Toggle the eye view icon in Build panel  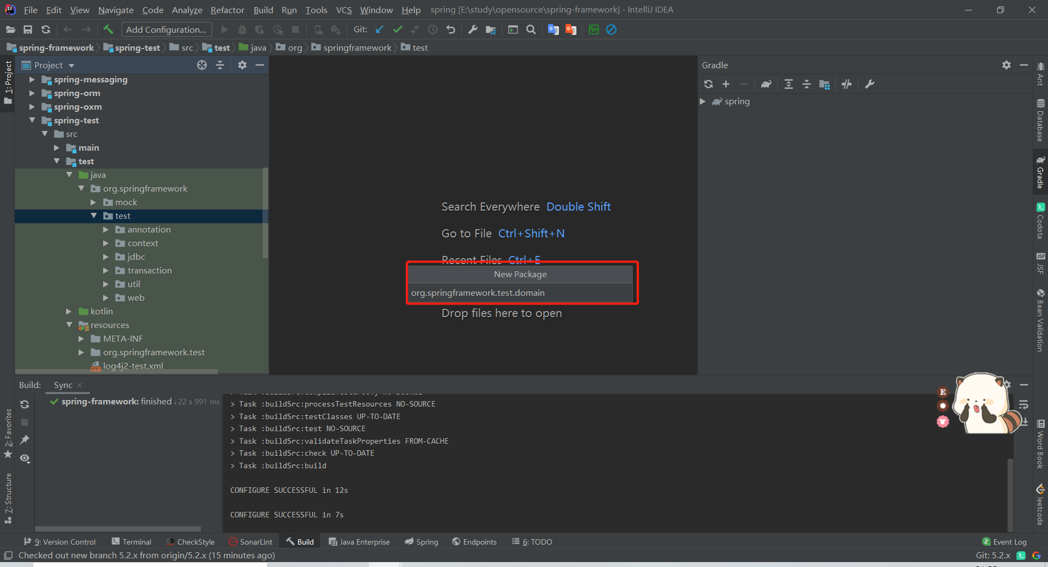click(25, 458)
